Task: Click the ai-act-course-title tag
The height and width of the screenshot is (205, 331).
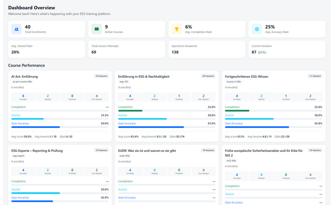Action: coord(22,82)
